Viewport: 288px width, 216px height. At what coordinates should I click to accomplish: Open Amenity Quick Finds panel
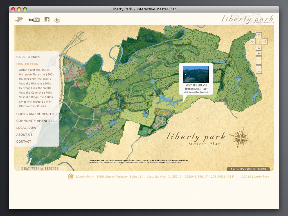click(248, 169)
